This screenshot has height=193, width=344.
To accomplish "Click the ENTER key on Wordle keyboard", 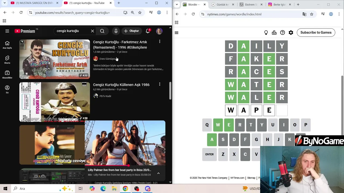I will click(209, 154).
